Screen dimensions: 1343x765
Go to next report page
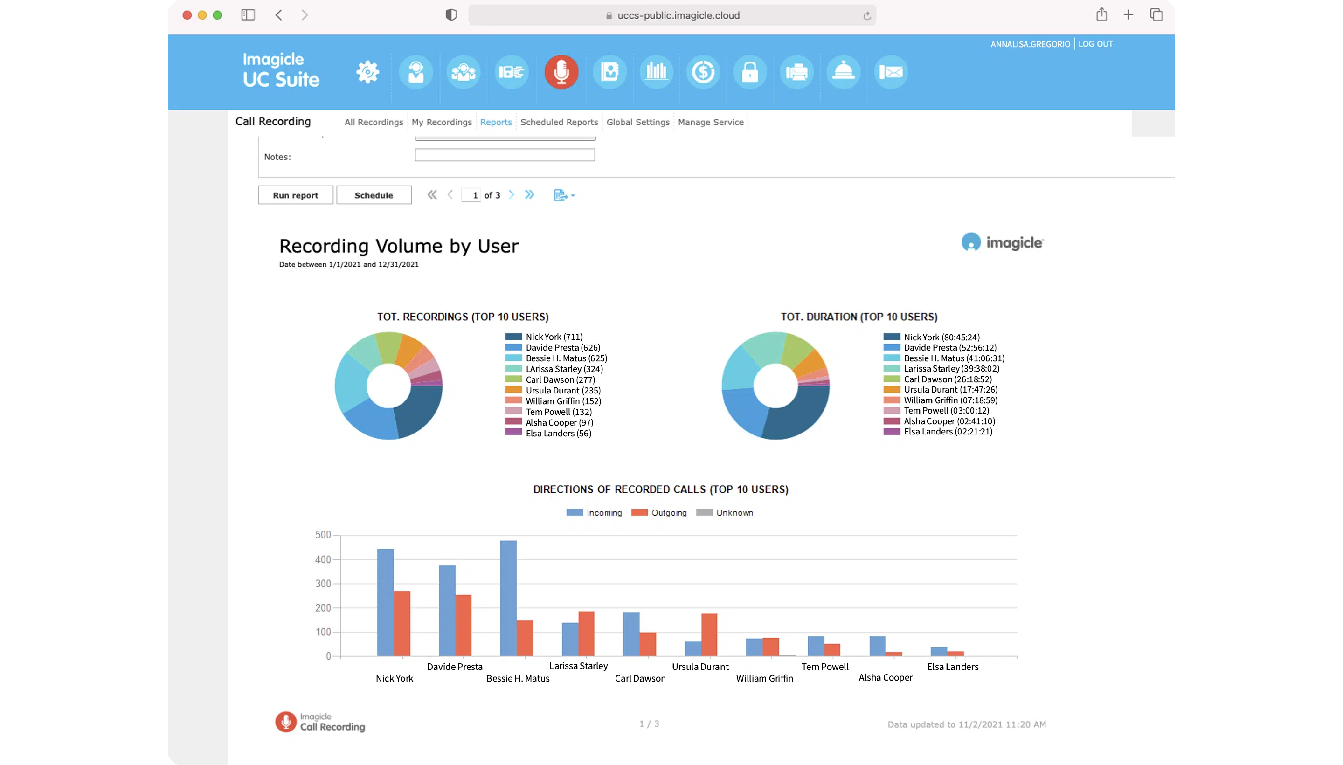pyautogui.click(x=511, y=195)
